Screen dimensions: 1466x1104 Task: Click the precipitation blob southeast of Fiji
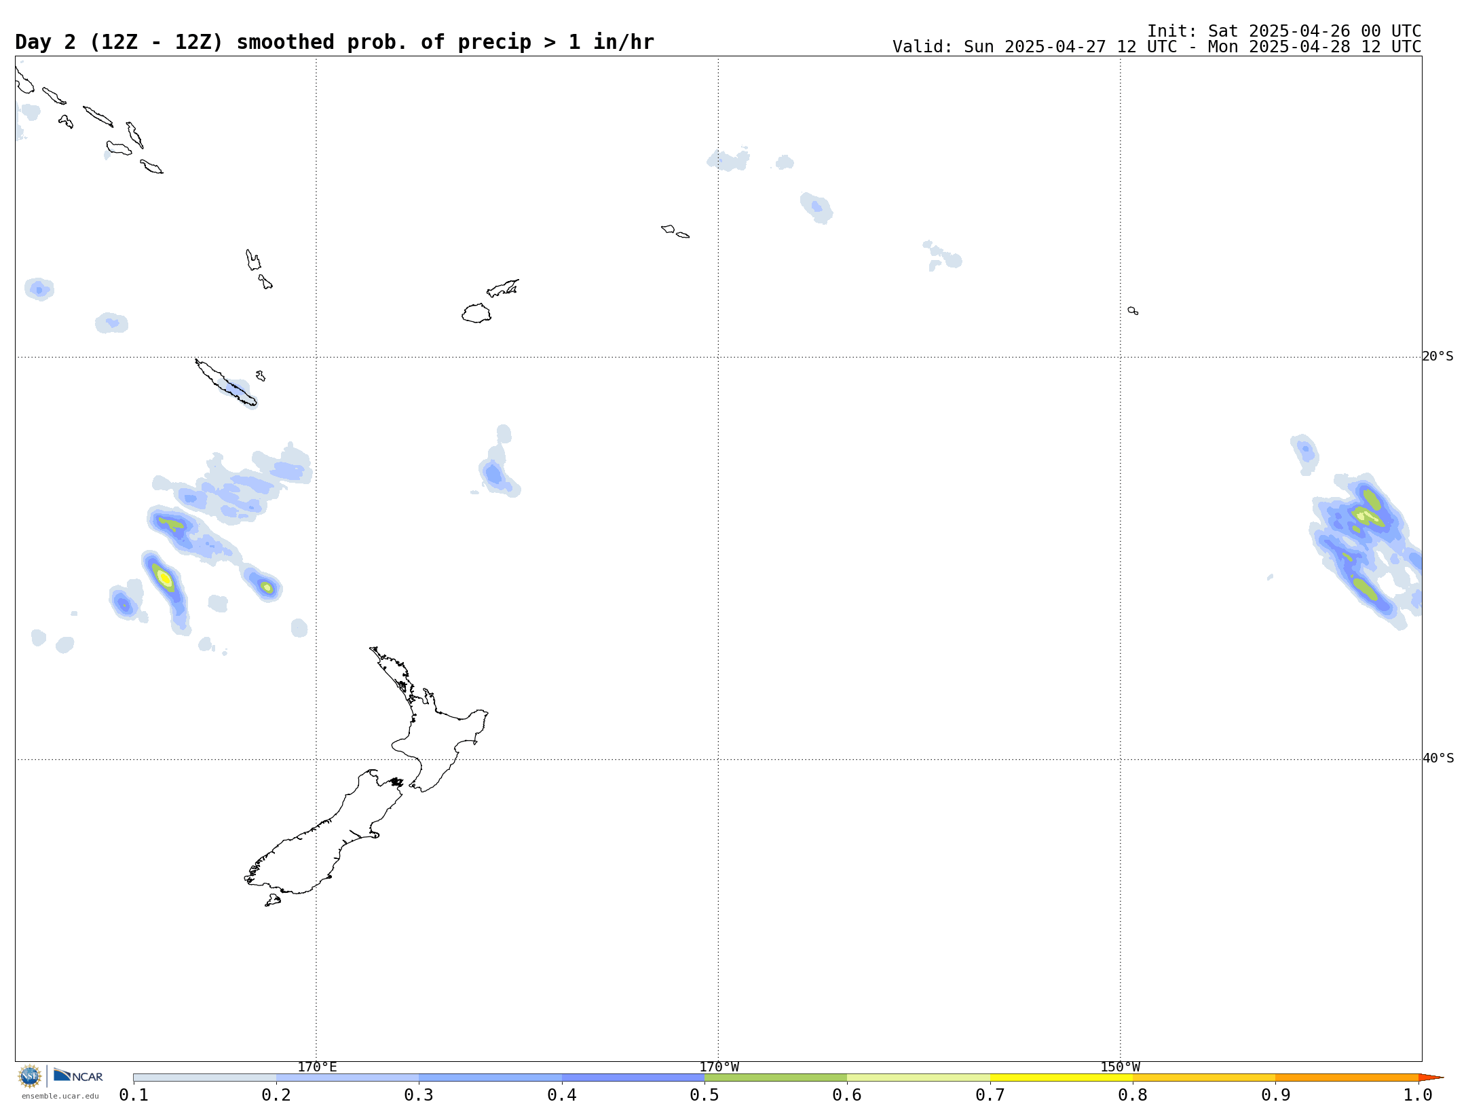tap(499, 462)
